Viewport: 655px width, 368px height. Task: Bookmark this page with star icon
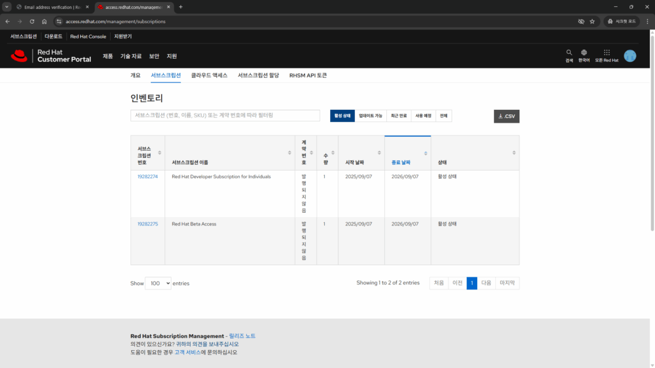(592, 21)
